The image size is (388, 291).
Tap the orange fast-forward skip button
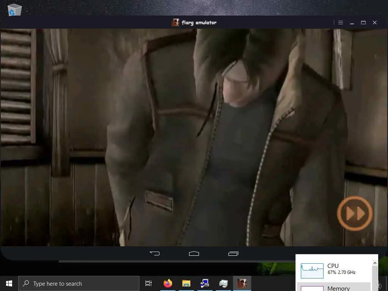pyautogui.click(x=355, y=213)
